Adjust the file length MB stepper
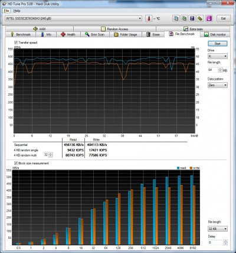The width and height of the screenshot is (236, 253). point(220,70)
